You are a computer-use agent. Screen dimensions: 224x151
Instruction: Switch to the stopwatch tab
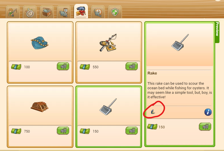point(30,12)
